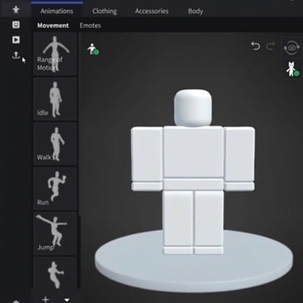Switch to the Clothing tab

tap(105, 11)
